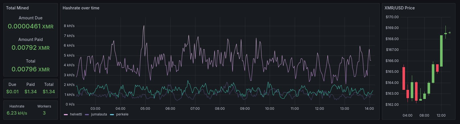
Task: Click the 09:00 label on hashrate time axis
Action: 245,109
